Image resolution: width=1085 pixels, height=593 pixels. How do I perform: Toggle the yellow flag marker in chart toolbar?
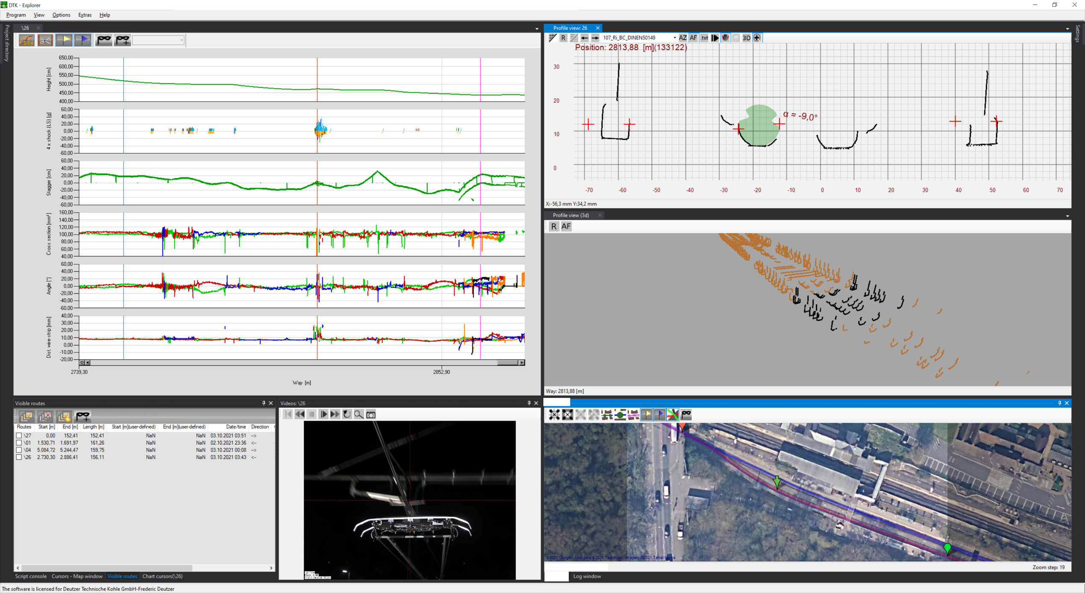64,40
